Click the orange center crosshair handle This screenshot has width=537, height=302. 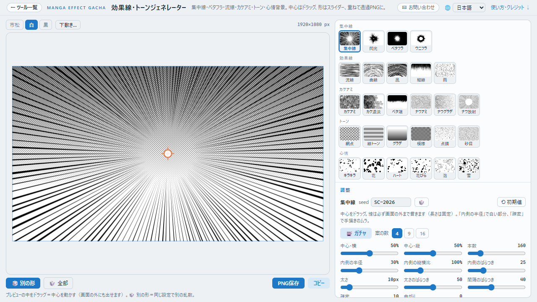(x=168, y=154)
